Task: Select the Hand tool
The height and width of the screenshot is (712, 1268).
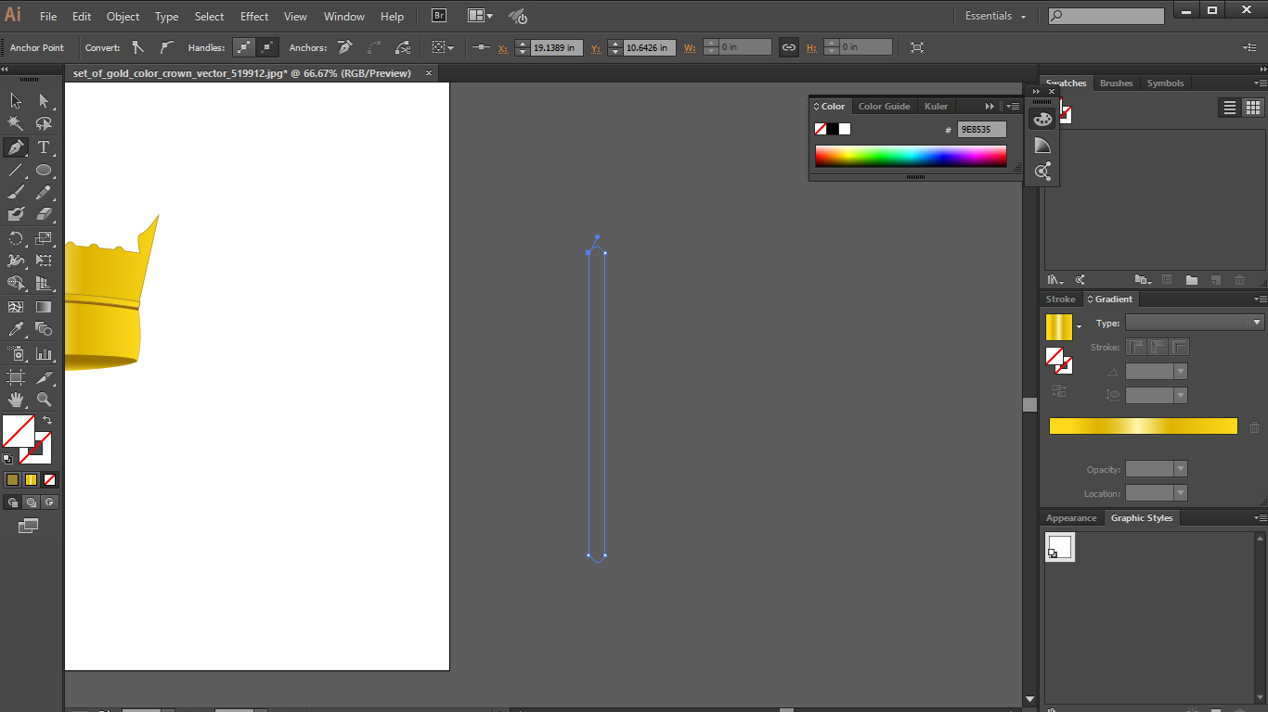Action: point(16,400)
